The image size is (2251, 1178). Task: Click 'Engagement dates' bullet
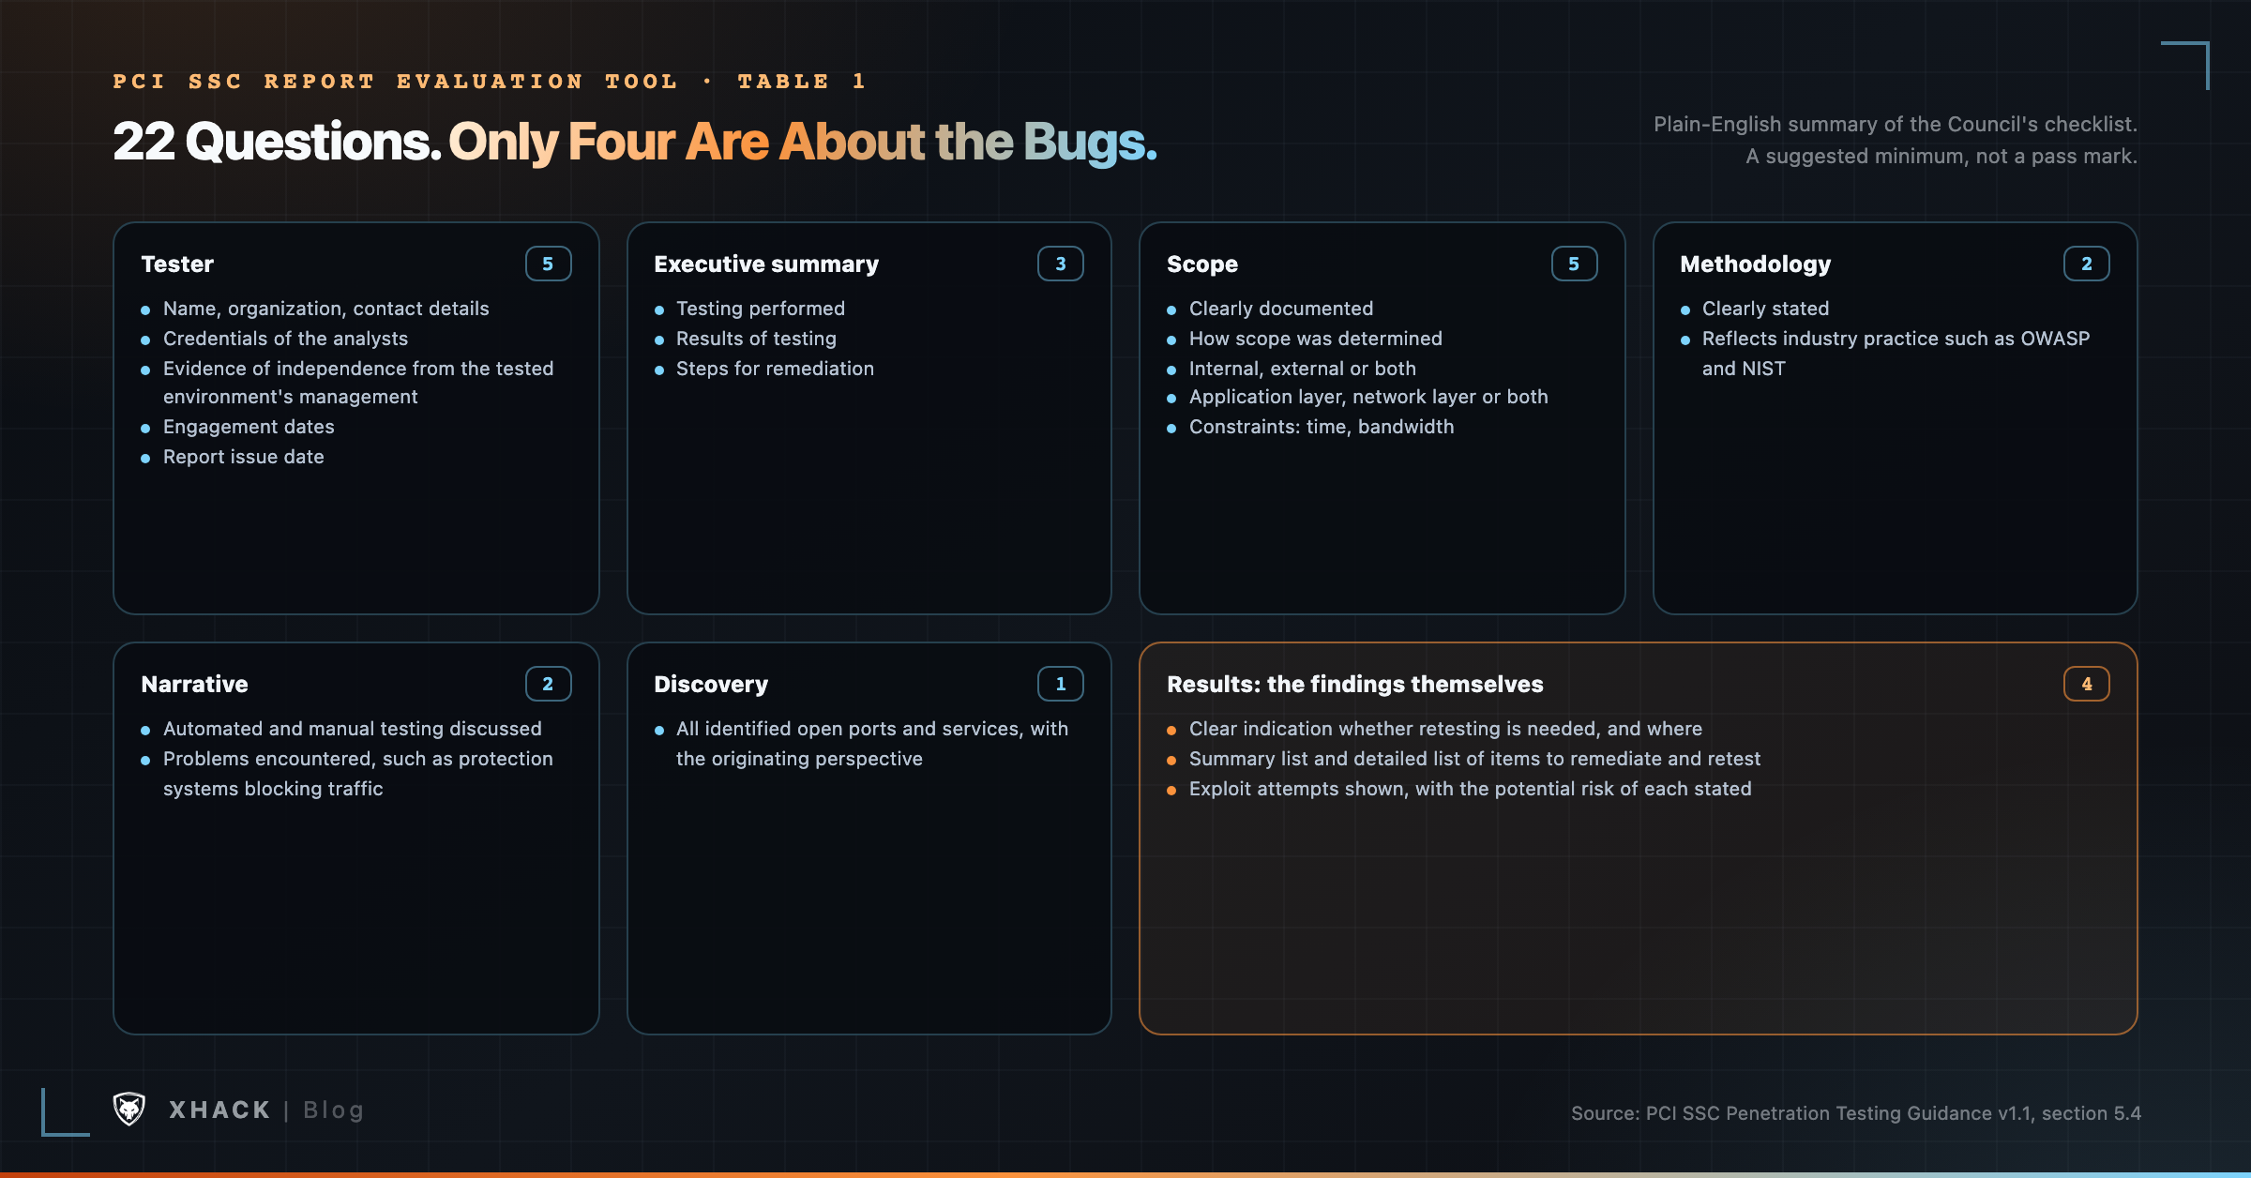coord(249,427)
